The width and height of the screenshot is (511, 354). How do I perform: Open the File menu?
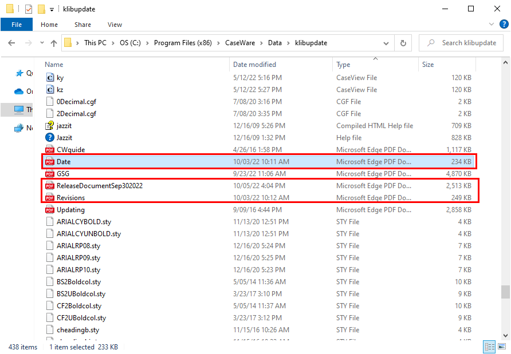pyautogui.click(x=17, y=25)
